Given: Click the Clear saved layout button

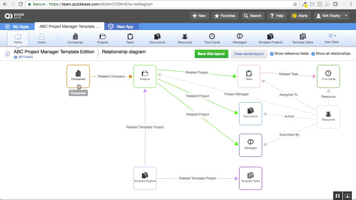Looking at the screenshot, I should pyautogui.click(x=249, y=54).
